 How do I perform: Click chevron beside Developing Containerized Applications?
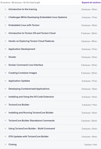[6, 89]
